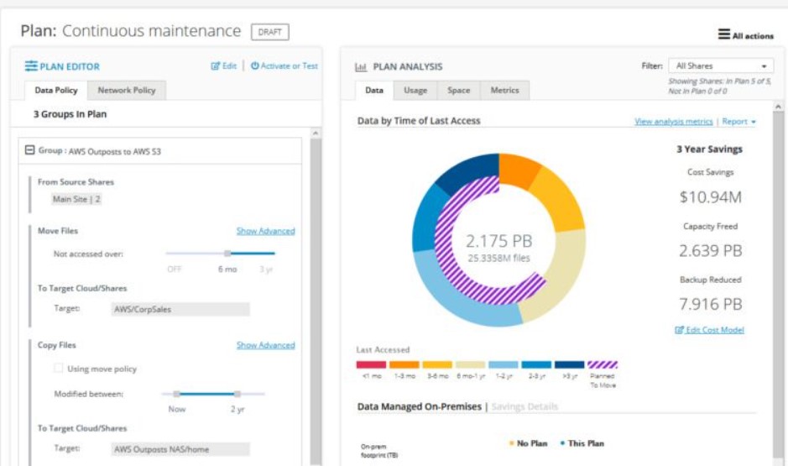Click the Main Site | 2 source share tag
Viewport: 788px width, 466px height.
click(x=76, y=199)
